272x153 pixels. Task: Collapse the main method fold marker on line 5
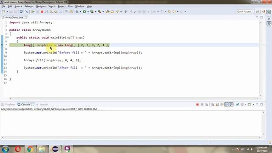pyautogui.click(x=8, y=37)
